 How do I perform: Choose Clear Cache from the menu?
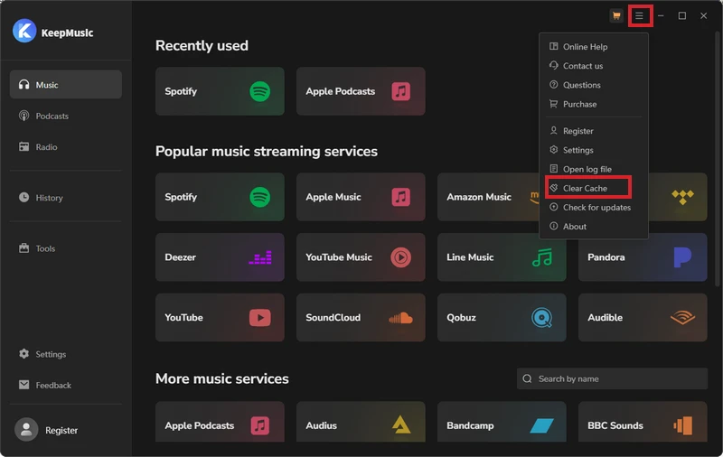pyautogui.click(x=594, y=188)
